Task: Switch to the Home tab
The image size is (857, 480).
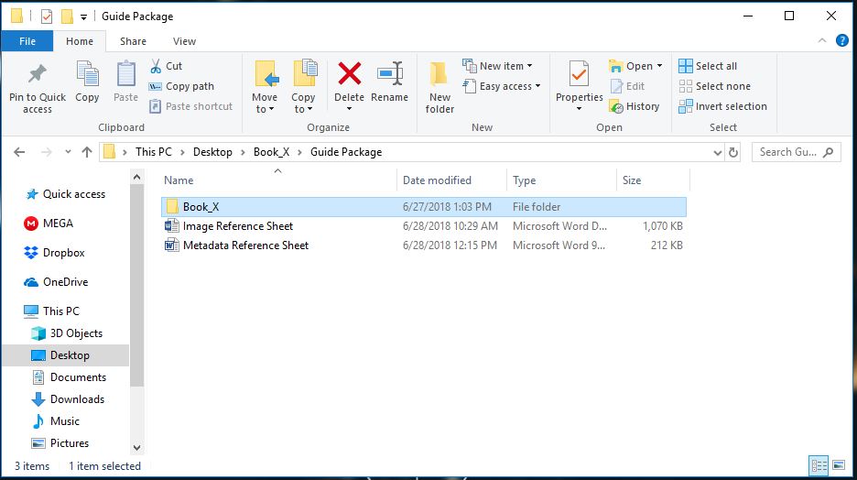Action: pos(80,41)
